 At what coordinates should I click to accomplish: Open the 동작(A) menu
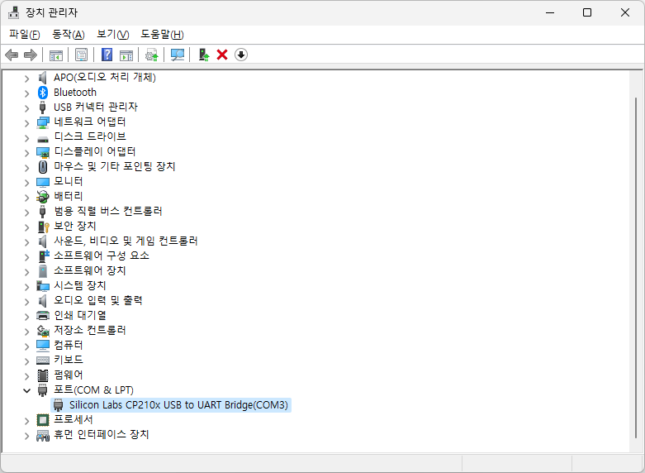(69, 34)
